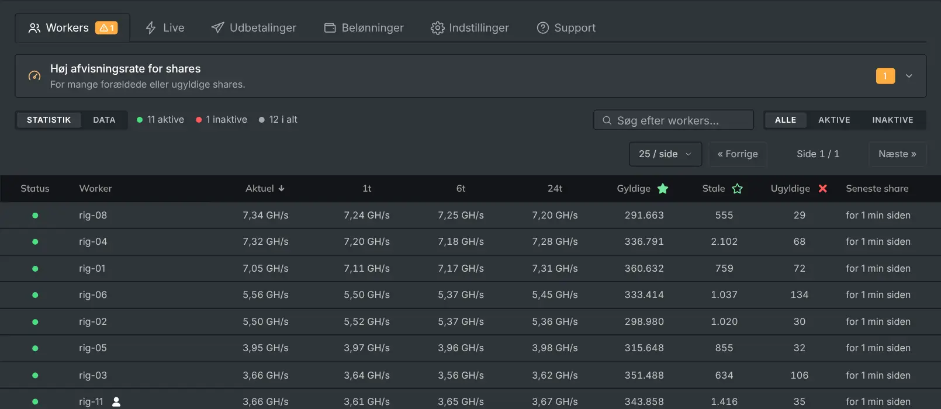Screen dimensions: 941x409
Task: Click the search workers input field
Action: (673, 120)
